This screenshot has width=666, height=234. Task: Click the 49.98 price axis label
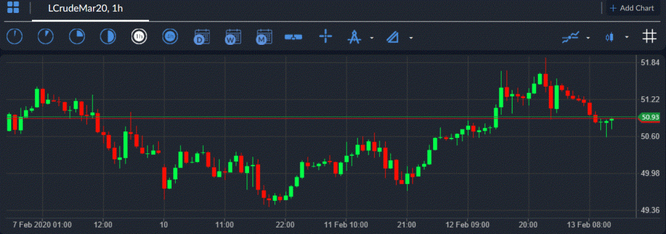click(650, 173)
